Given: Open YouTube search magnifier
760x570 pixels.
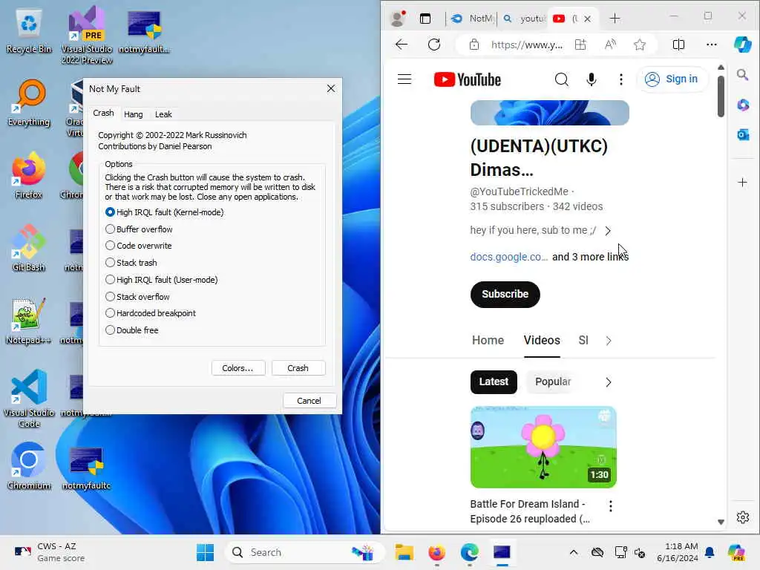Looking at the screenshot, I should pos(561,79).
